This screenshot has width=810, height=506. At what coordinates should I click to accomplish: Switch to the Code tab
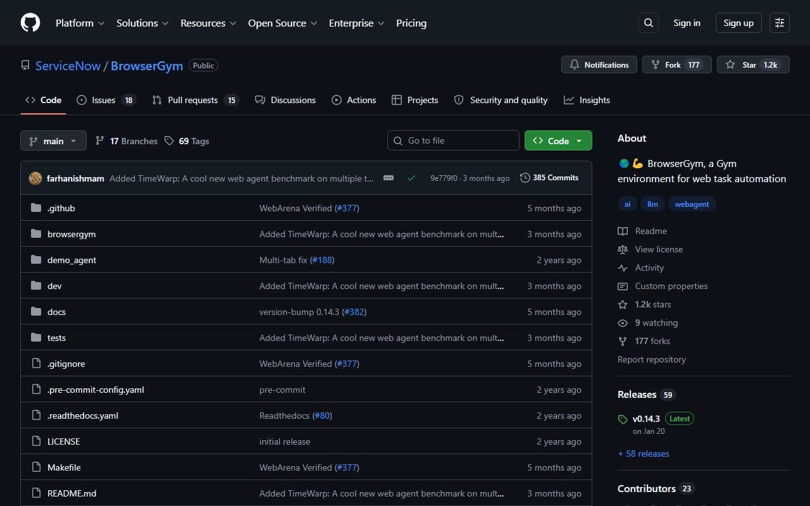pos(43,100)
